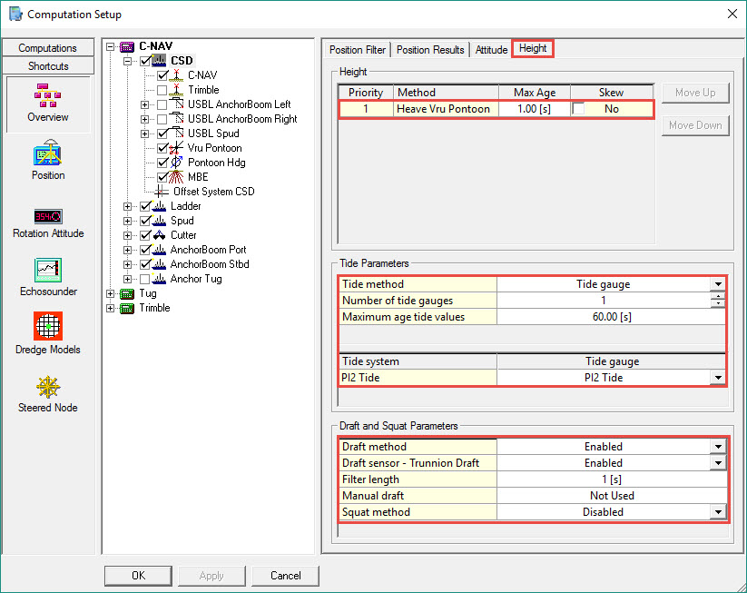Switch to the Attitude tab
747x593 pixels.
click(x=491, y=50)
